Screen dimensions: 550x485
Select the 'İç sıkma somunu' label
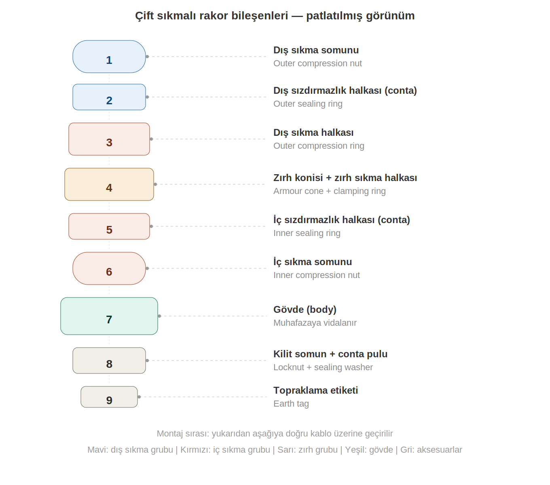[312, 262]
